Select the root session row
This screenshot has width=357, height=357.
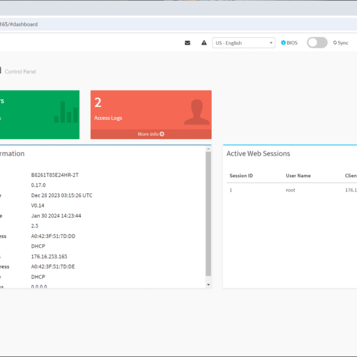pos(292,190)
